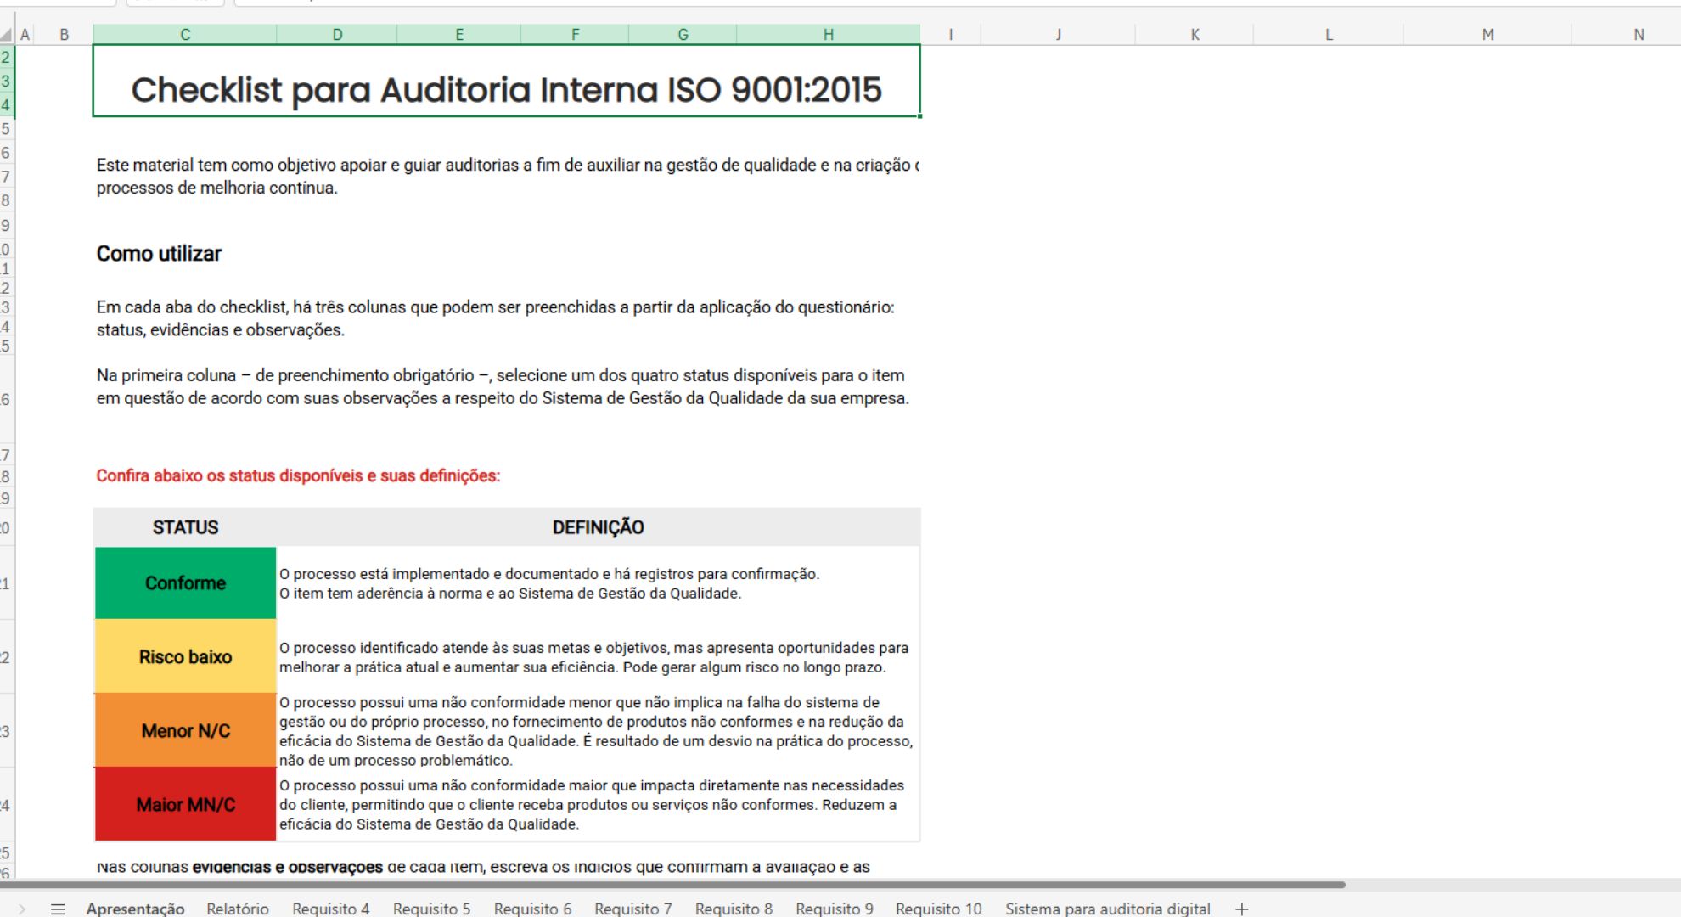Select column F header
The image size is (1681, 917).
pyautogui.click(x=575, y=35)
